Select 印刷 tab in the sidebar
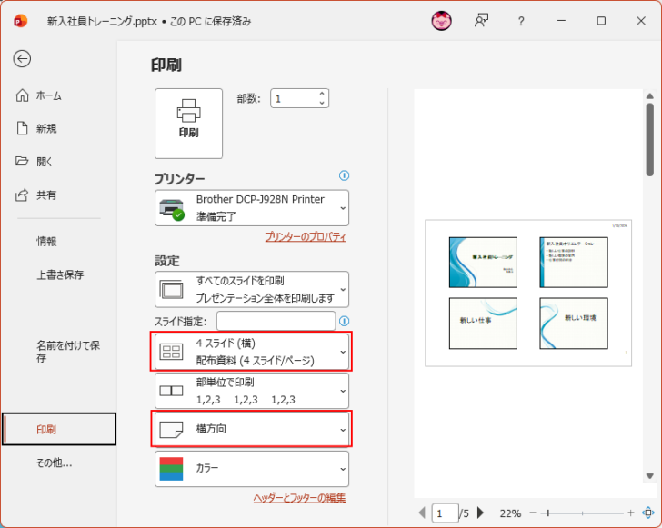 point(59,429)
